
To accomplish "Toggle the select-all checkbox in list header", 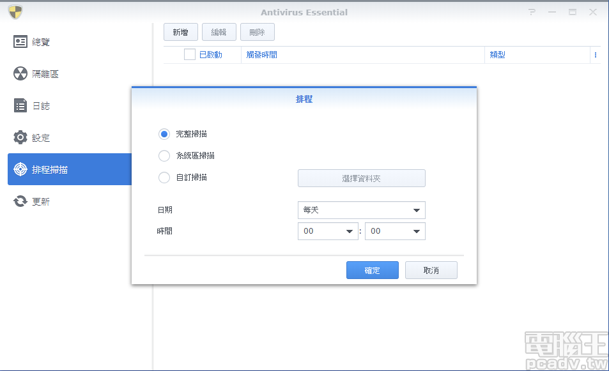I will [x=189, y=55].
